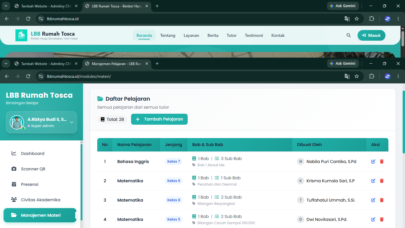The image size is (405, 228).
Task: Click the Masuk button on the homepage
Action: (x=371, y=35)
